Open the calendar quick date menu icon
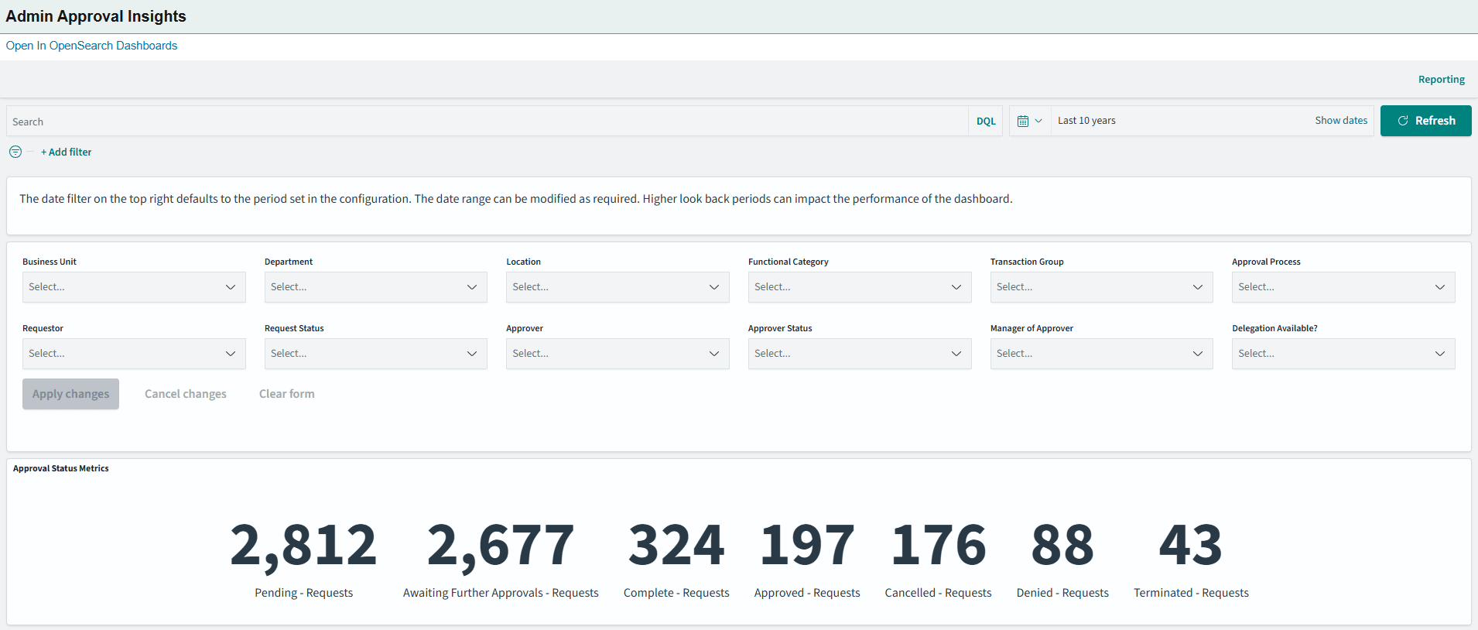 pyautogui.click(x=1030, y=121)
